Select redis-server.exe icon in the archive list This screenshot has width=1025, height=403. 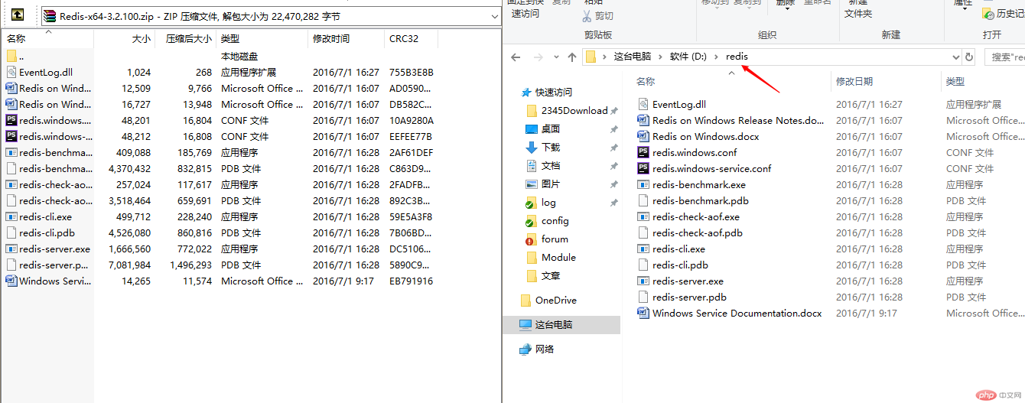click(11, 249)
